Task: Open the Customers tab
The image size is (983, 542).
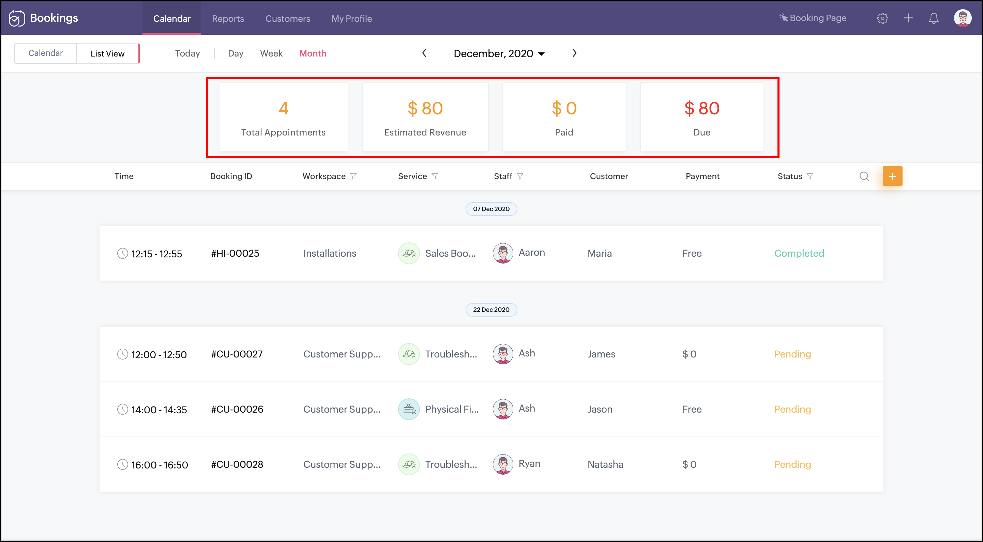Action: pyautogui.click(x=287, y=18)
